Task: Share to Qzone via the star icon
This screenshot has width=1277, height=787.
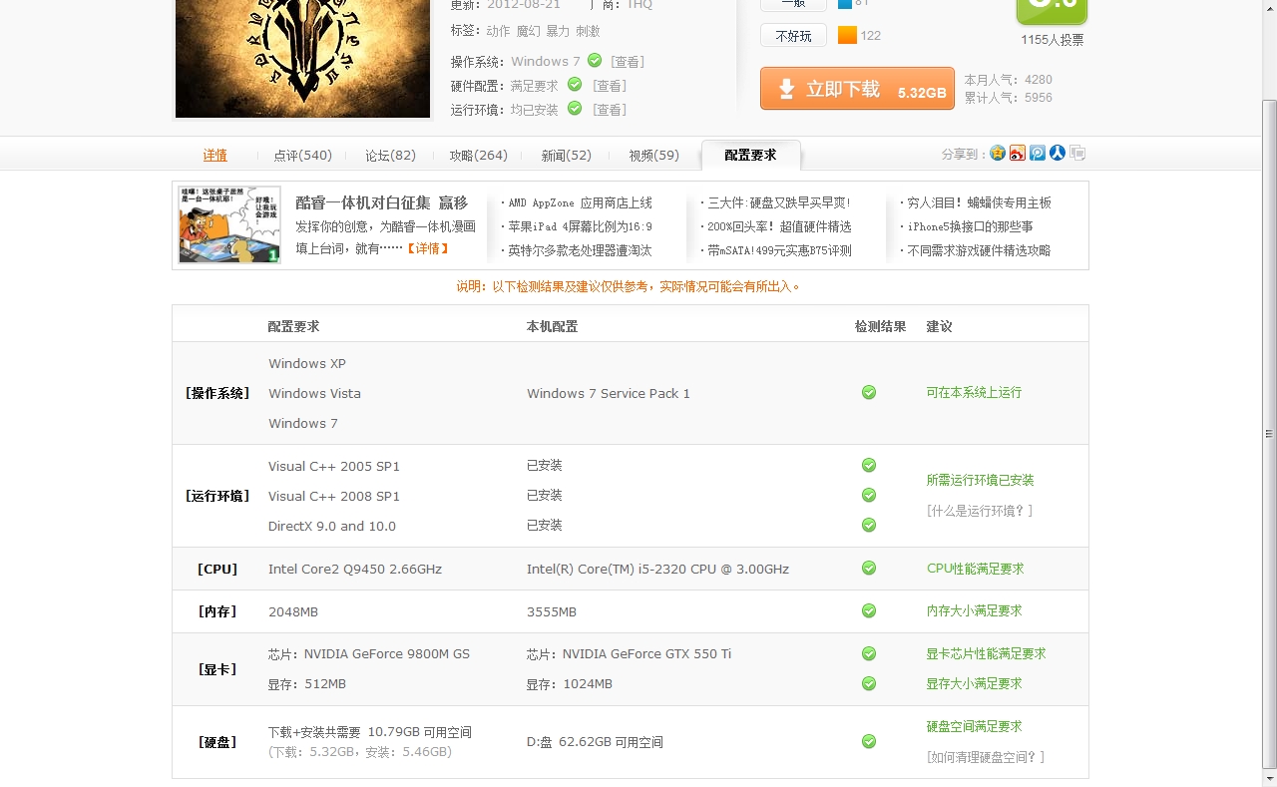Action: 998,154
